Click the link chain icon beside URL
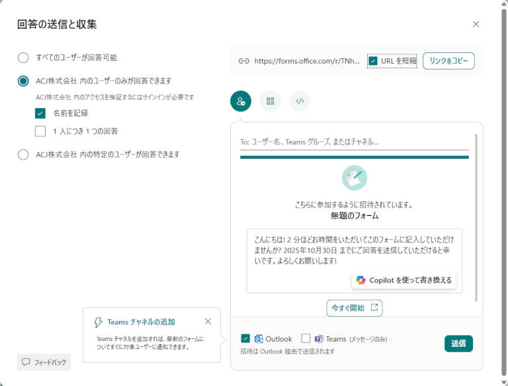Image resolution: width=508 pixels, height=386 pixels. pos(243,61)
